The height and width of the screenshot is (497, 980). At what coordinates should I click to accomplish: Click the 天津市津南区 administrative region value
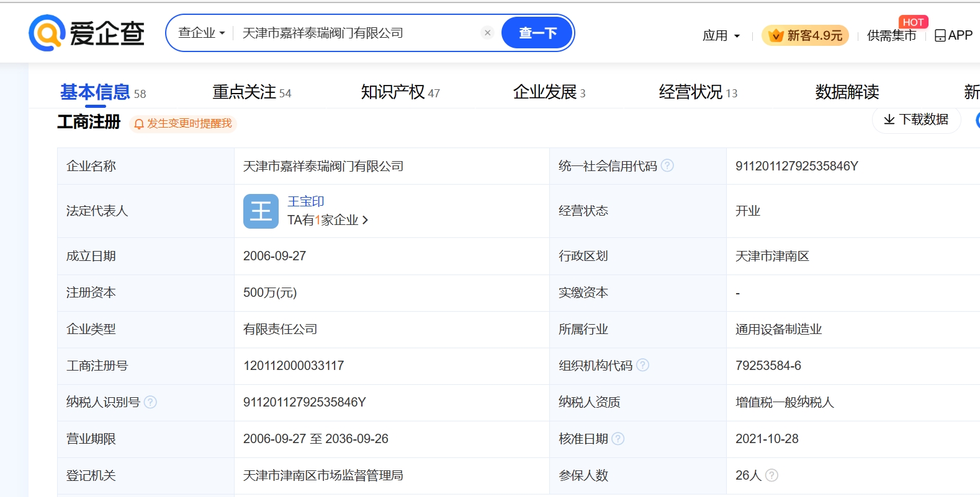[772, 256]
